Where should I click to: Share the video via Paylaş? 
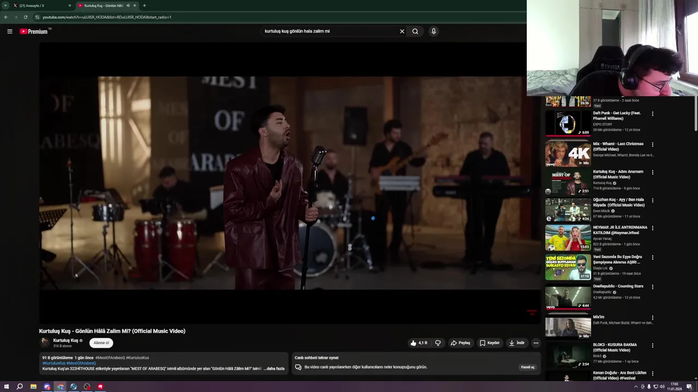click(460, 343)
